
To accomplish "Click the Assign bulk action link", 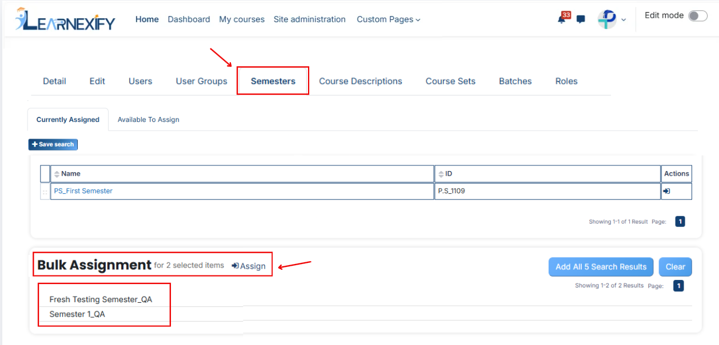I will [249, 266].
